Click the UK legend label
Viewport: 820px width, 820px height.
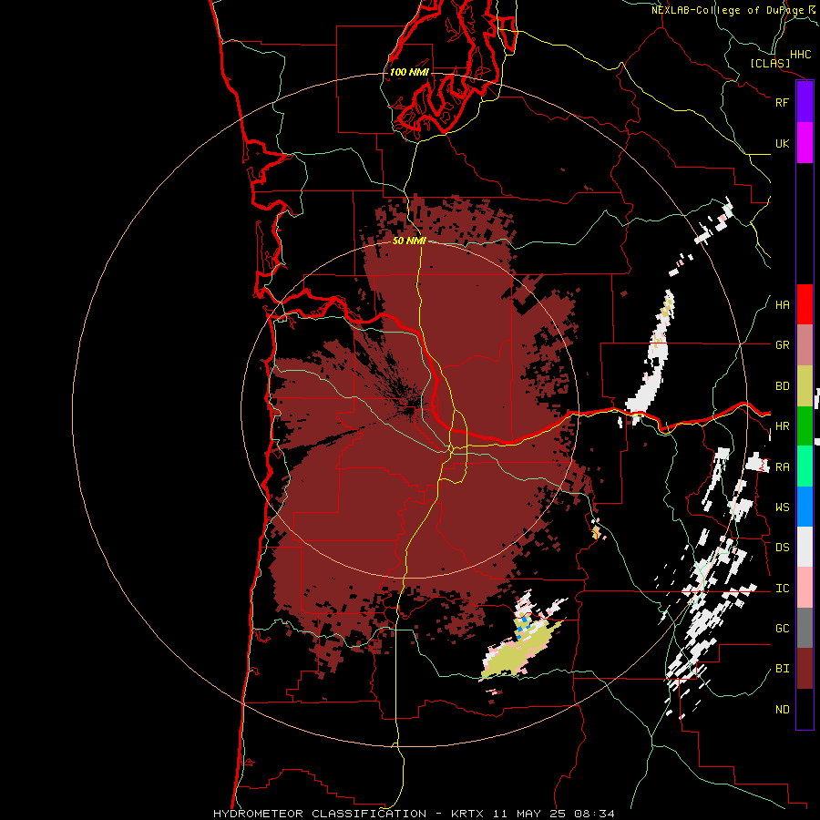tap(782, 143)
